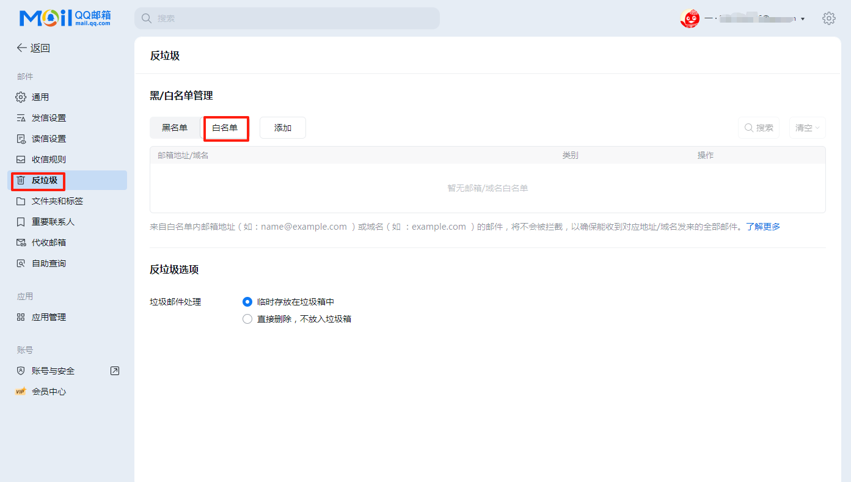
Task: Switch to 白名单 tab
Action: [225, 128]
